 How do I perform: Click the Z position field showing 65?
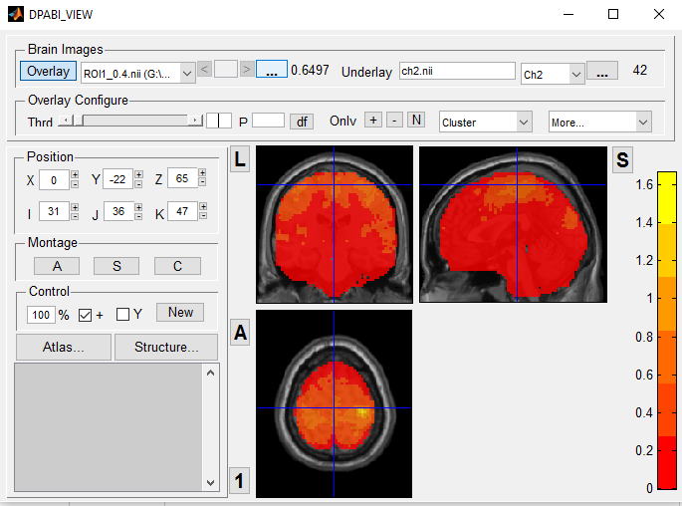[x=182, y=178]
